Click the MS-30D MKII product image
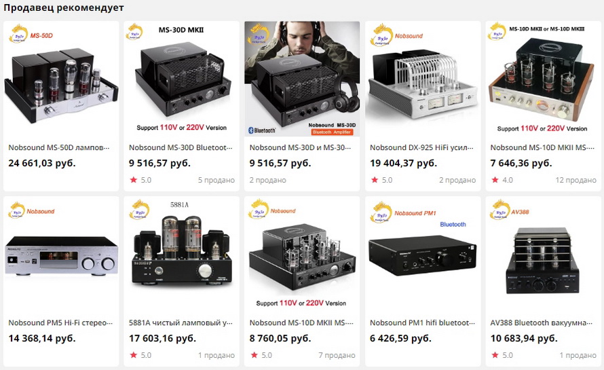This screenshot has width=604, height=370. pos(181,79)
